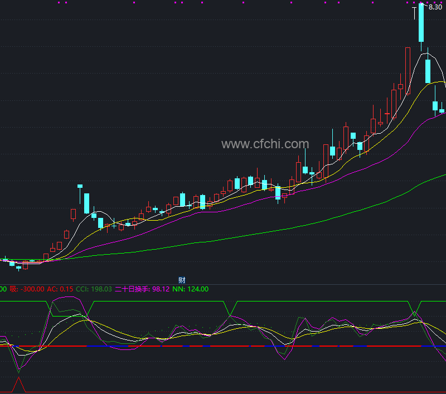This screenshot has height=394, width=446.
Task: Click the tall cyan candle at the 8.30 peak
Action: [421, 23]
